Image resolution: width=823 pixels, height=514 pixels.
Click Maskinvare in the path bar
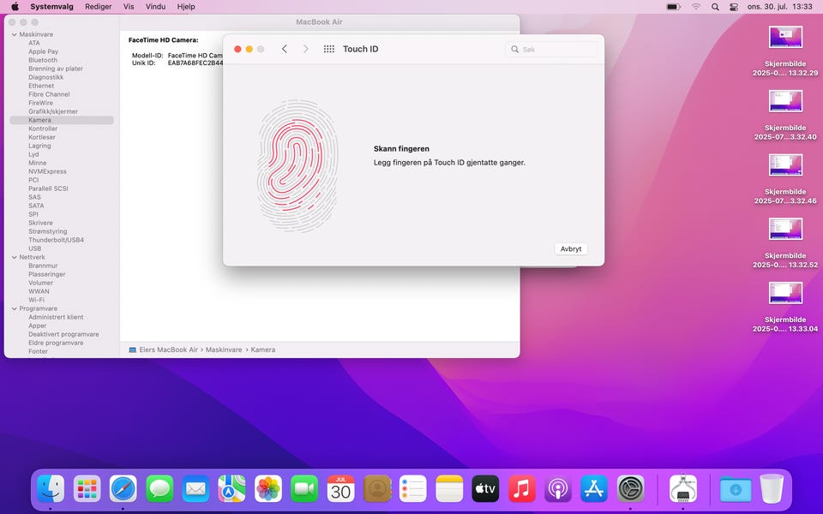225,350
